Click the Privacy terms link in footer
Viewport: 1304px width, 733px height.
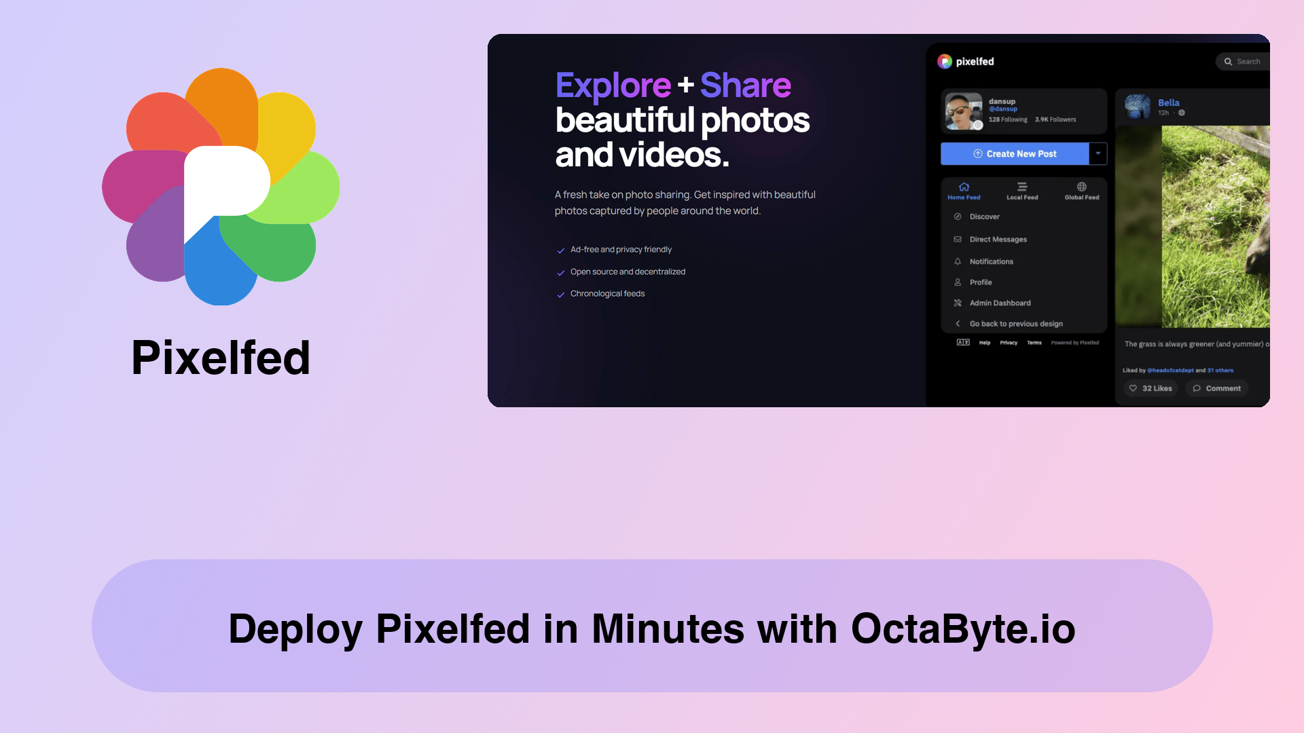pyautogui.click(x=1009, y=342)
